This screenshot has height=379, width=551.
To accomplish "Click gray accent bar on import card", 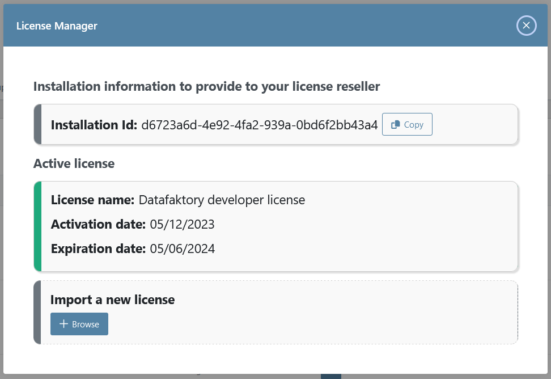I will [37, 312].
